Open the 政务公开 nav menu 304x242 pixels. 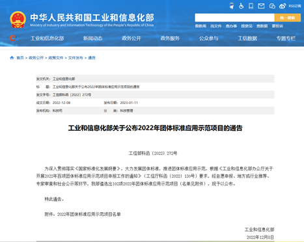click(x=131, y=38)
